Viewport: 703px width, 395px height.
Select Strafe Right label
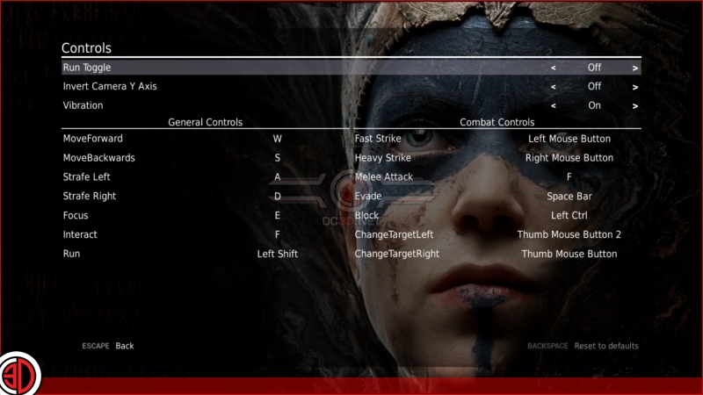coord(90,197)
